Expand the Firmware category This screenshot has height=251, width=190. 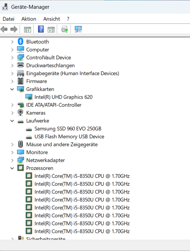(x=12, y=81)
